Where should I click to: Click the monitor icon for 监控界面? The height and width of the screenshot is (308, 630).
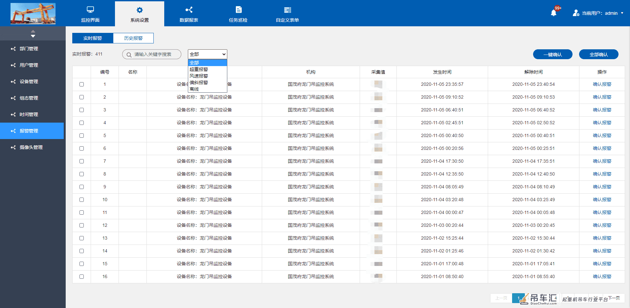[x=90, y=10]
